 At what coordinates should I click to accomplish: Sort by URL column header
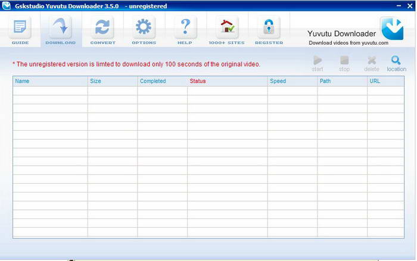click(x=385, y=81)
